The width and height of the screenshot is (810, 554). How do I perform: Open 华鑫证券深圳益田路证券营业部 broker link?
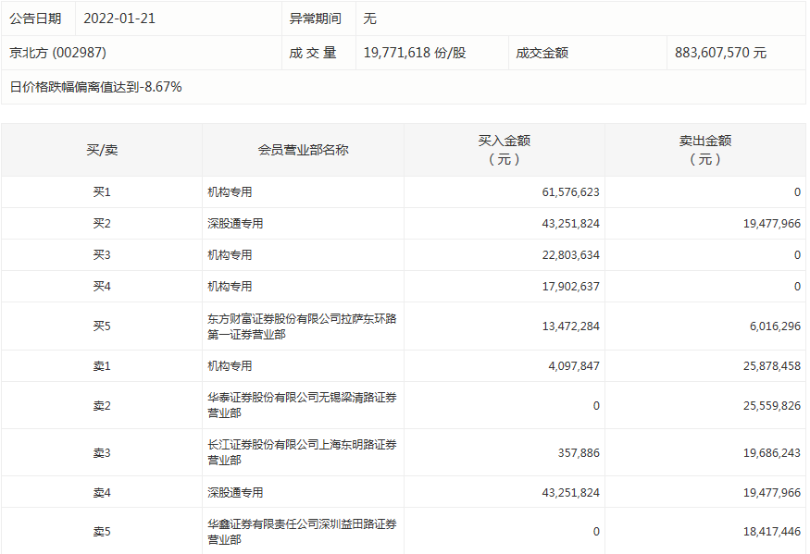click(x=302, y=532)
